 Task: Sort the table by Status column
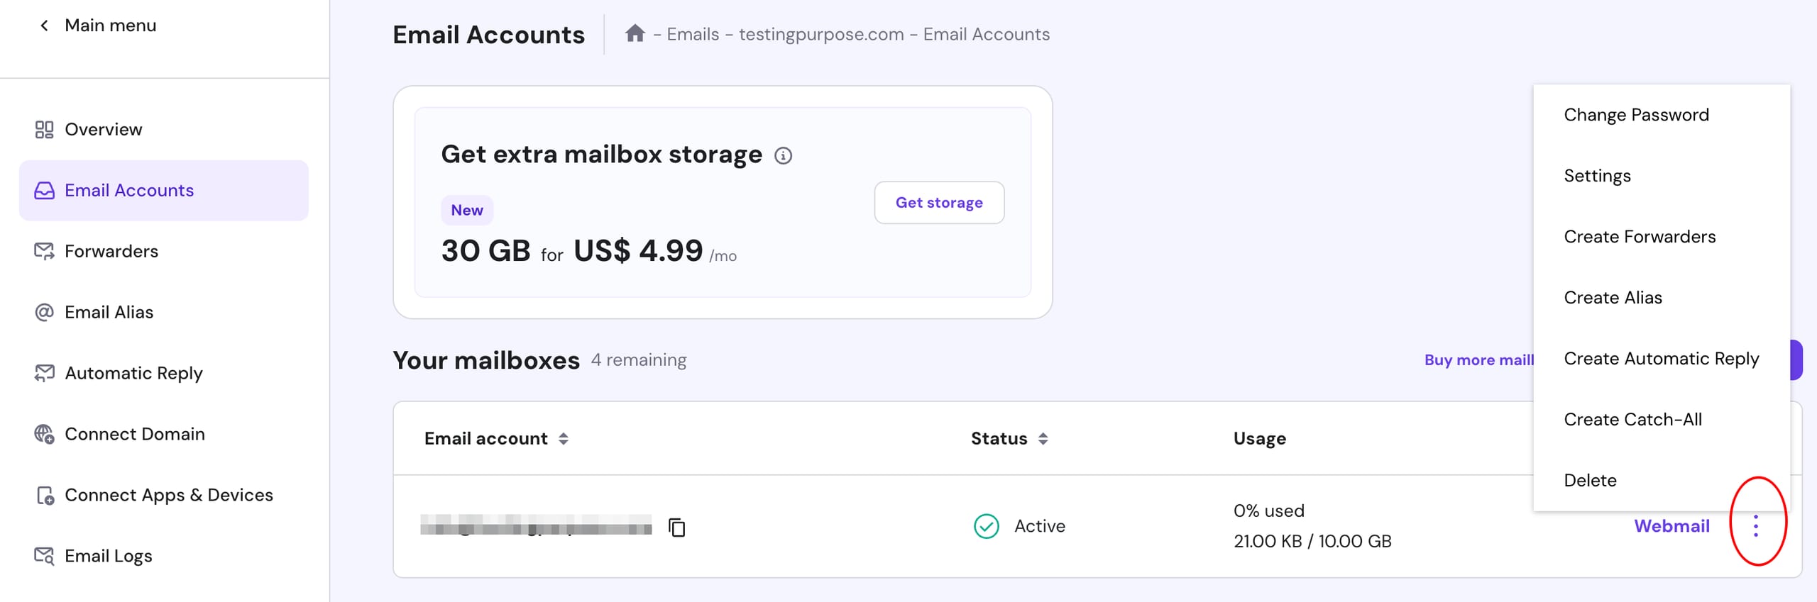(x=1043, y=439)
